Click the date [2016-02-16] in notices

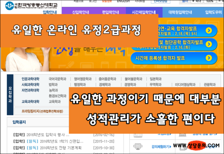104,135
